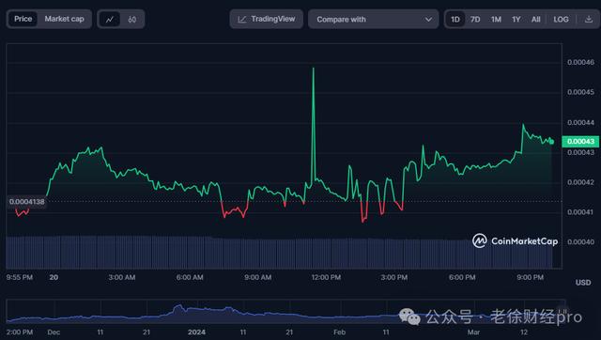The image size is (601, 340).
Task: Click the 2024 label on range navigator
Action: pos(196,332)
